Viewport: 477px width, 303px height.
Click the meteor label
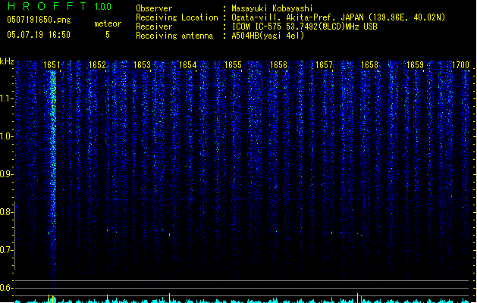pos(108,23)
